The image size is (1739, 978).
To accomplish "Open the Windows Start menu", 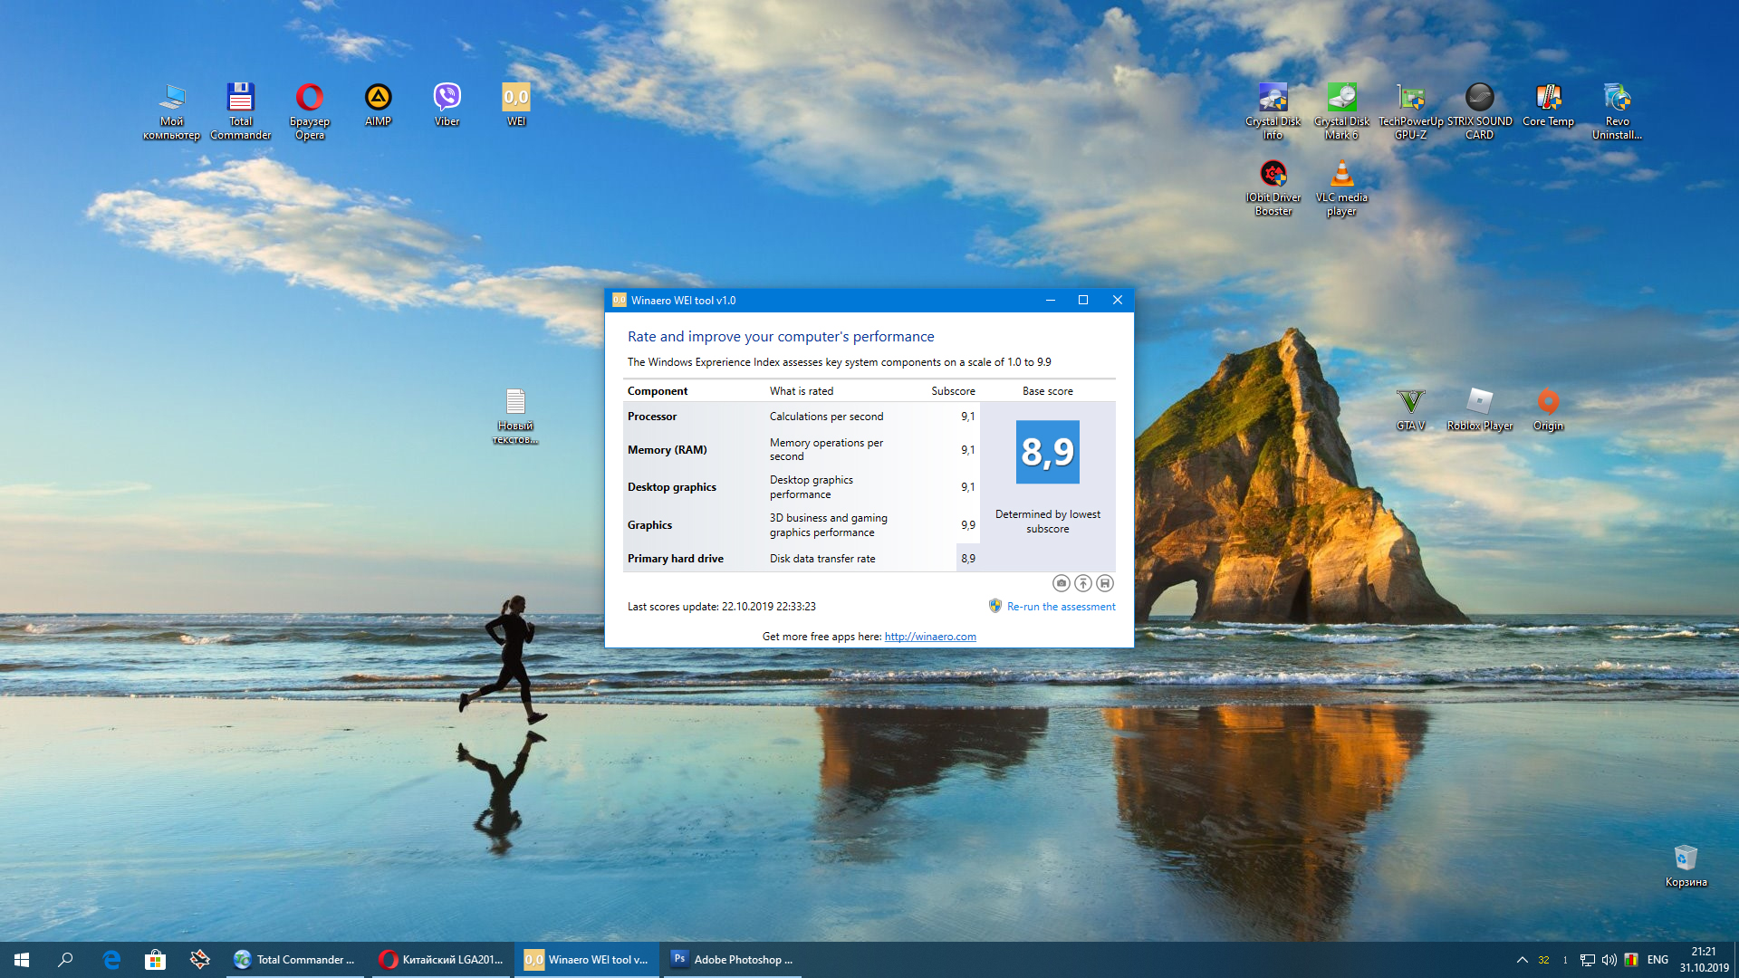I will (x=22, y=960).
